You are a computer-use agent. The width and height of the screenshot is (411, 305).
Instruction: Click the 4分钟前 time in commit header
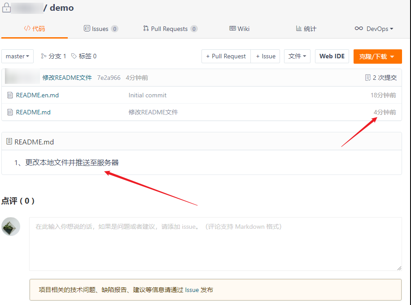tap(137, 78)
